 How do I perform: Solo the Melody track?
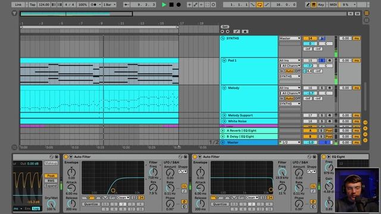pyautogui.click(x=321, y=88)
